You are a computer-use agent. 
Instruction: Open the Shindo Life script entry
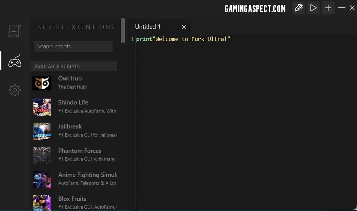(73, 102)
